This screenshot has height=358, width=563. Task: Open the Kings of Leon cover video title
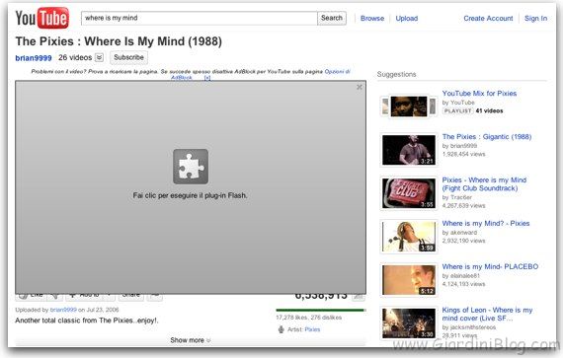point(487,314)
